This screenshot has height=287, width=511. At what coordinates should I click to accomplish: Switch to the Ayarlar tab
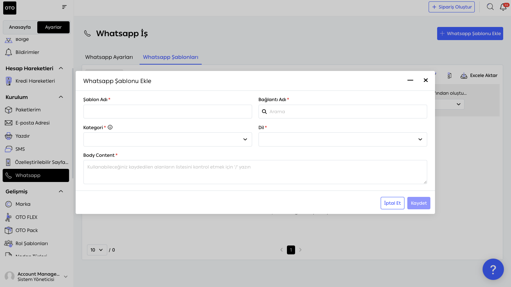coord(53,27)
